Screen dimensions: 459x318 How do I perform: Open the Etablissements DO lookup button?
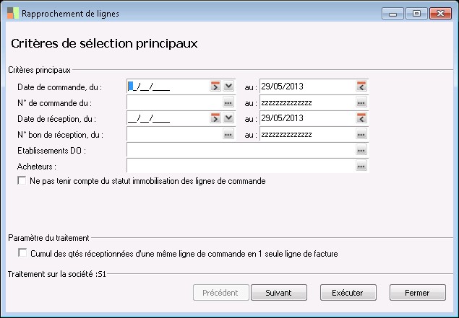click(x=361, y=150)
